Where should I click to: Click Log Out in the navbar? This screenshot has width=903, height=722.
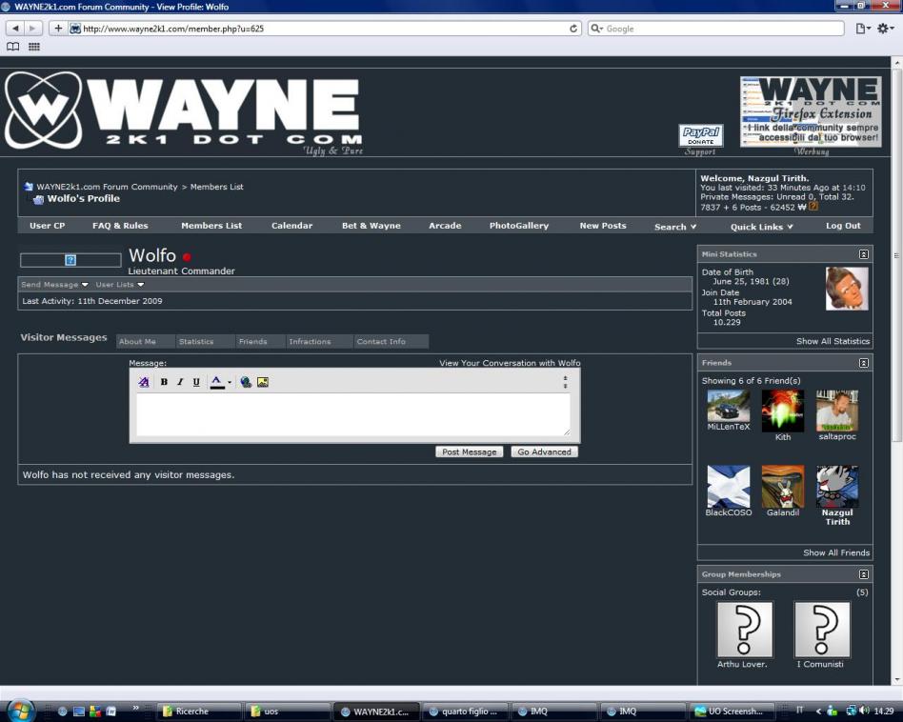click(843, 226)
